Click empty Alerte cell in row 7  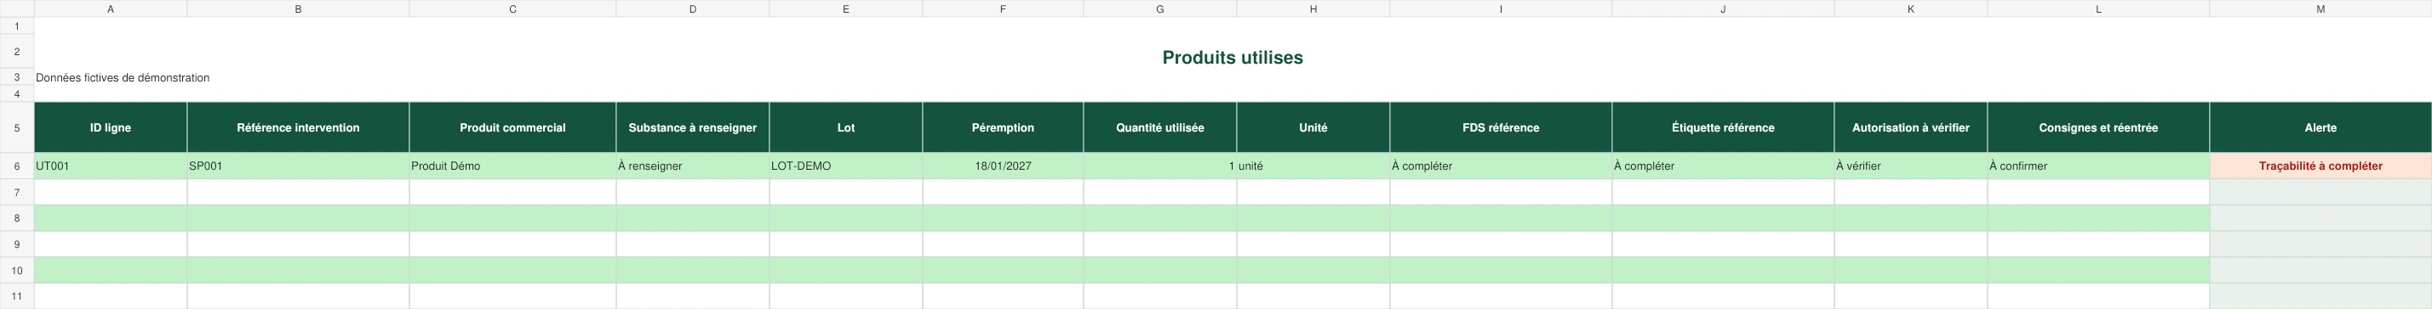tap(2320, 192)
